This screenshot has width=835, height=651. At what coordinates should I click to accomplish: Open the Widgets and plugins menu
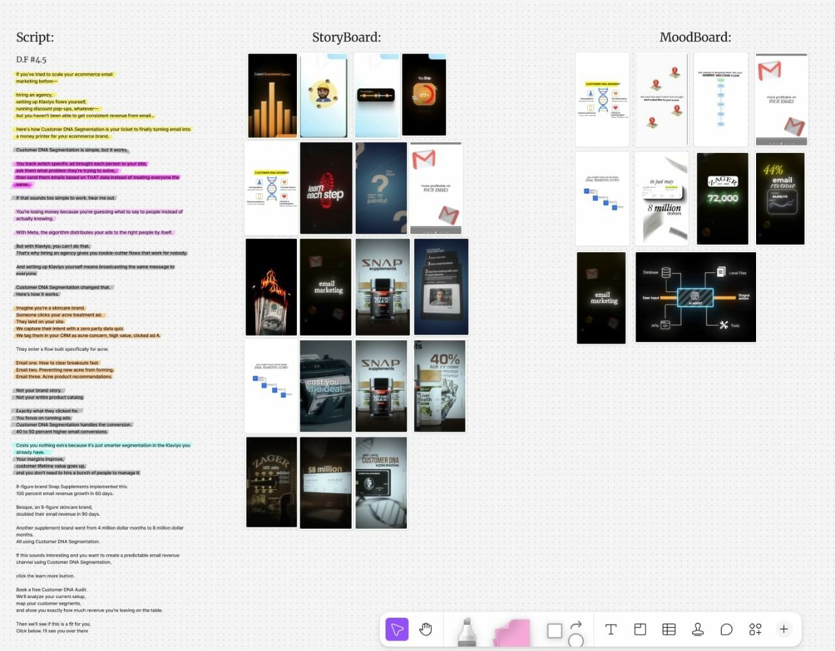coord(755,629)
